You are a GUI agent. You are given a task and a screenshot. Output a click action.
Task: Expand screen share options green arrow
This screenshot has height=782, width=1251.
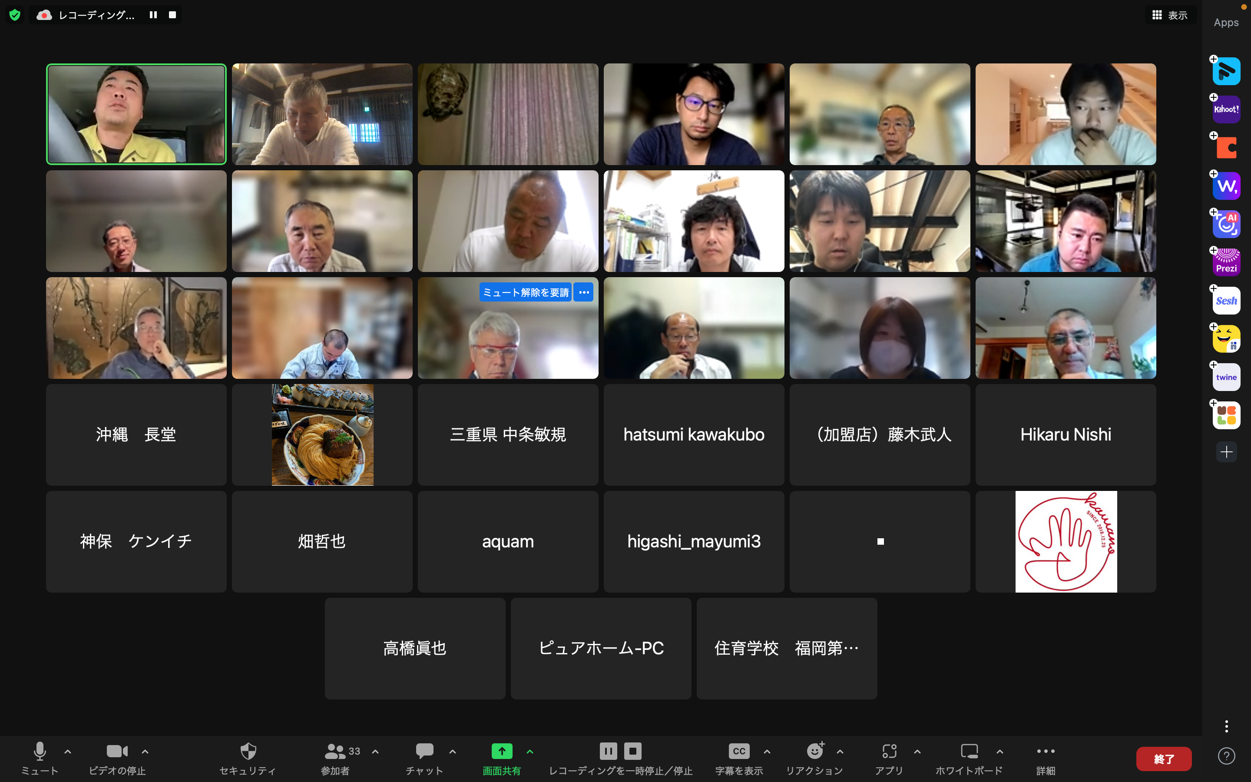[x=530, y=752]
